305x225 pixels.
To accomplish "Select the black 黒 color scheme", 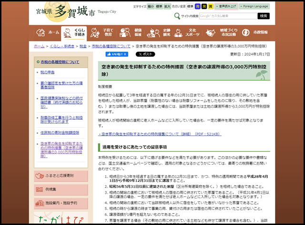I will coord(204,6).
